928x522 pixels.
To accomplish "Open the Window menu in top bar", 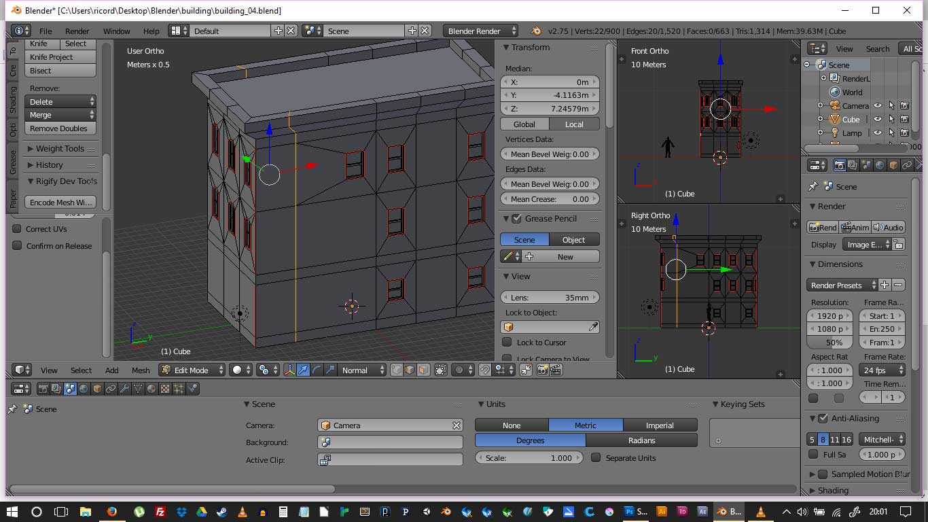I will (x=116, y=31).
